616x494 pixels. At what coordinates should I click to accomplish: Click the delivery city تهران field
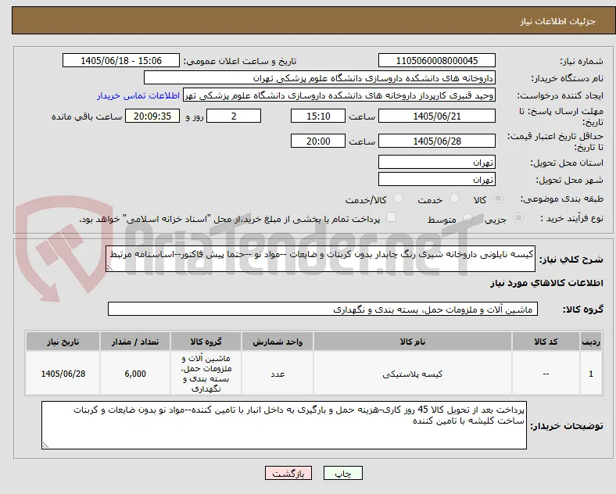click(x=437, y=180)
